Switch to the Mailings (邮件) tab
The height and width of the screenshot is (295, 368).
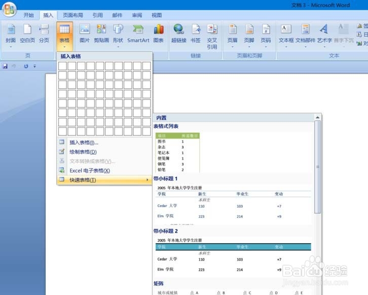[x=118, y=15]
